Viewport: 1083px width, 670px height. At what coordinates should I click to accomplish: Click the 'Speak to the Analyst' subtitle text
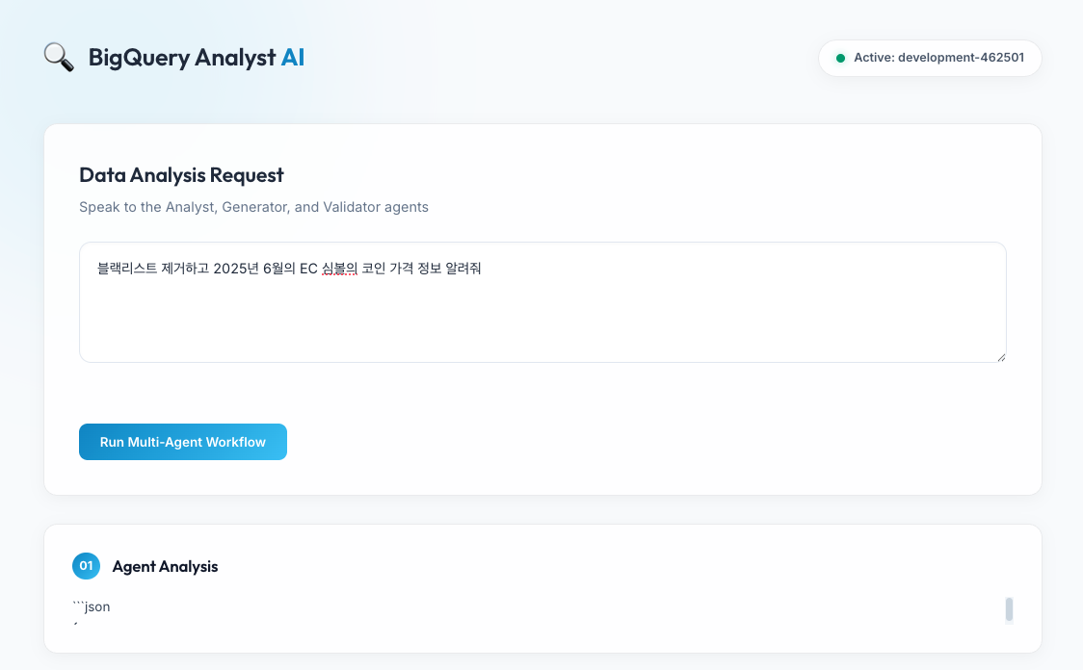253,207
